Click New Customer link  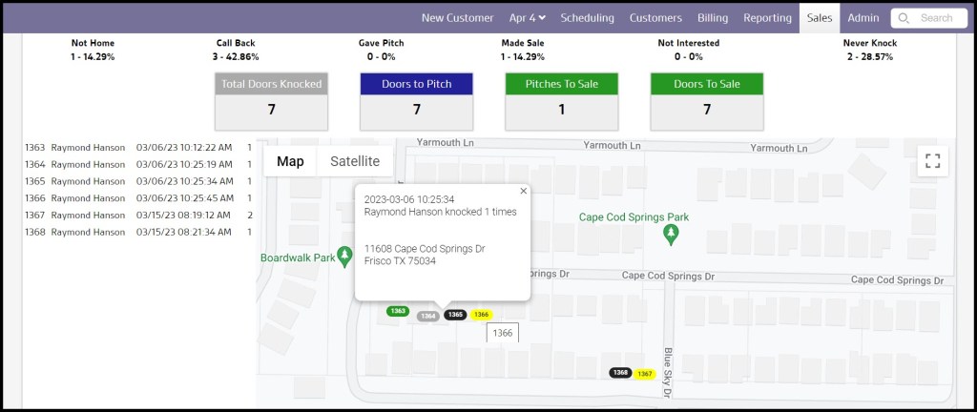pos(457,17)
